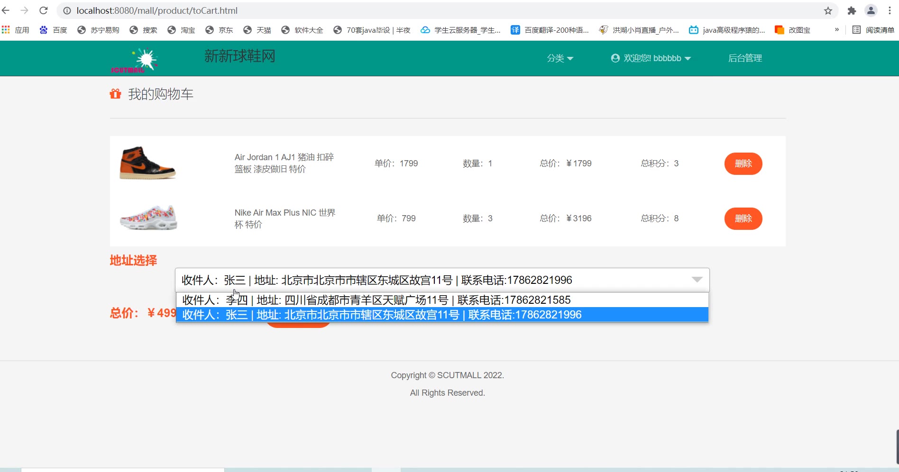Open the extensions puzzle icon

click(852, 10)
